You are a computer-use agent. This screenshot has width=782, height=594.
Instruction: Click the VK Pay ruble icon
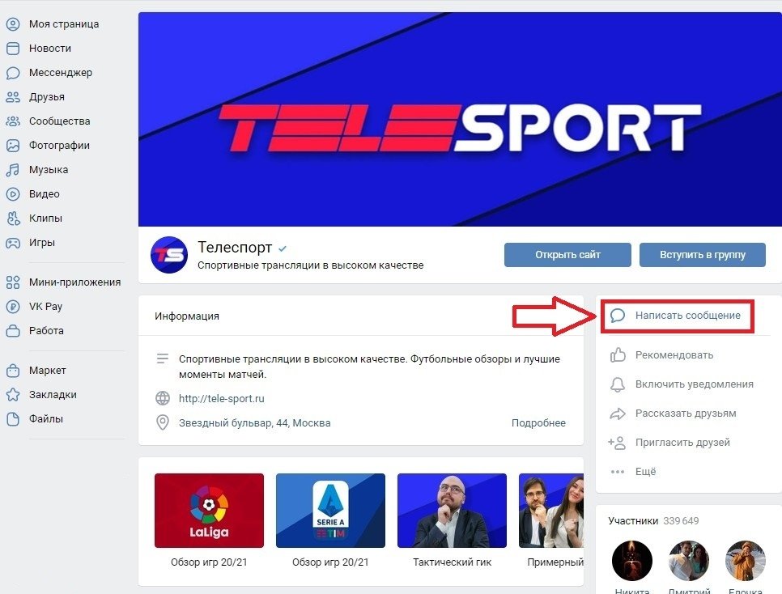pos(13,306)
